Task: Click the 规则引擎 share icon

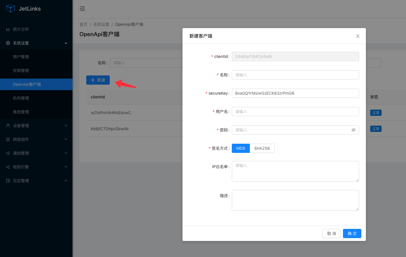Action: point(8,167)
